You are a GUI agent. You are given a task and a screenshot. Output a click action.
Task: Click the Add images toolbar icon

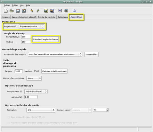pyautogui.click(x=46, y=11)
